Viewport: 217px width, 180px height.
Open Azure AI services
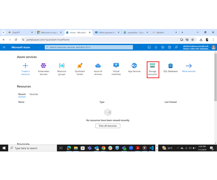(x=98, y=69)
